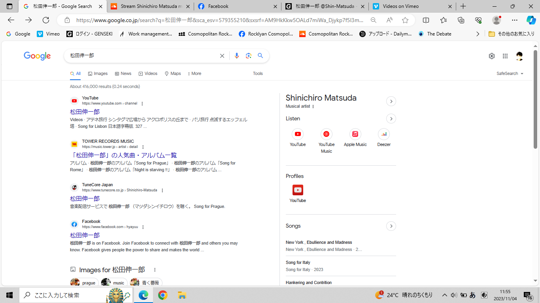
Task: Open Edge settings and more menu
Action: coord(514,20)
